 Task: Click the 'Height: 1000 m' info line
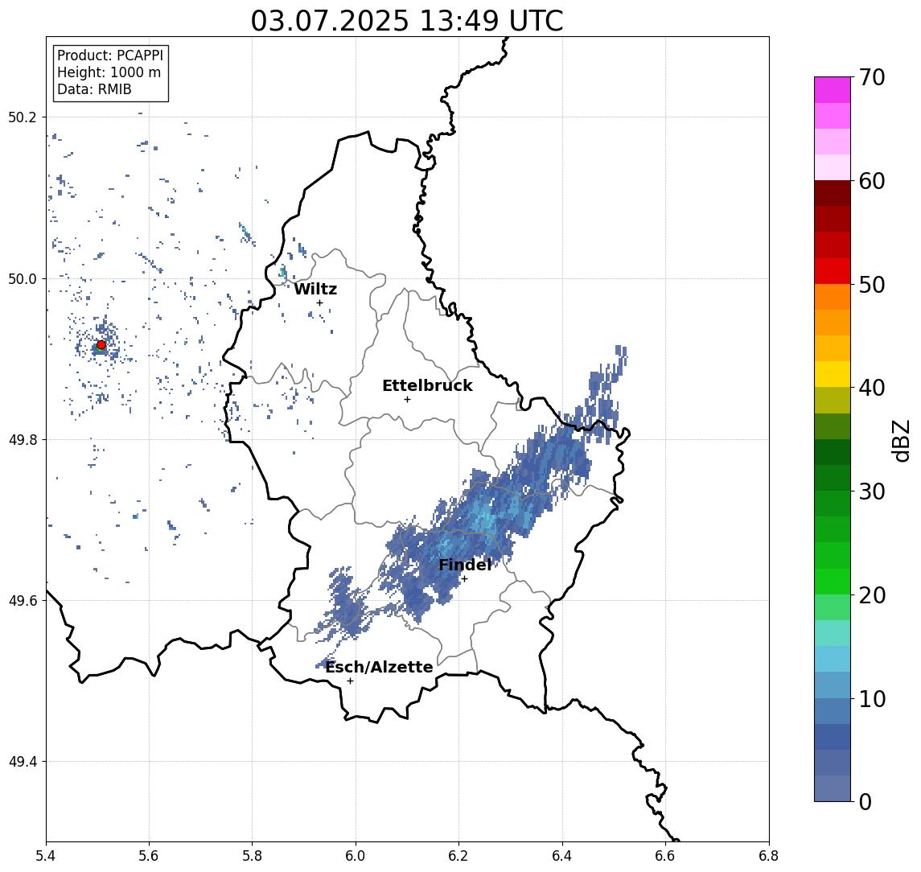(x=109, y=72)
